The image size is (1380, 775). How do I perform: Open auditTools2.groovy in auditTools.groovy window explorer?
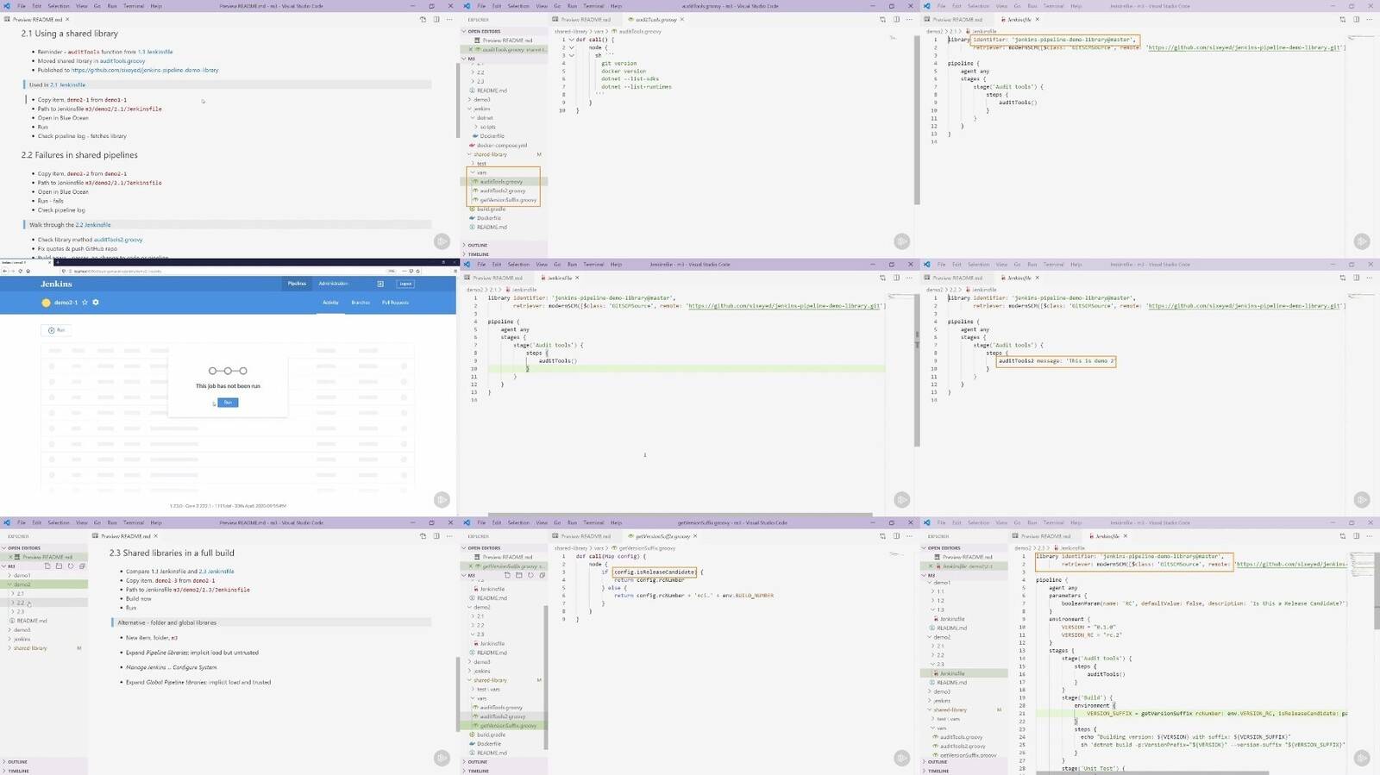(502, 191)
